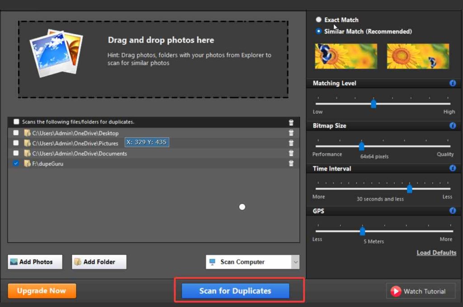Click Scan for Duplicates button

(x=235, y=291)
